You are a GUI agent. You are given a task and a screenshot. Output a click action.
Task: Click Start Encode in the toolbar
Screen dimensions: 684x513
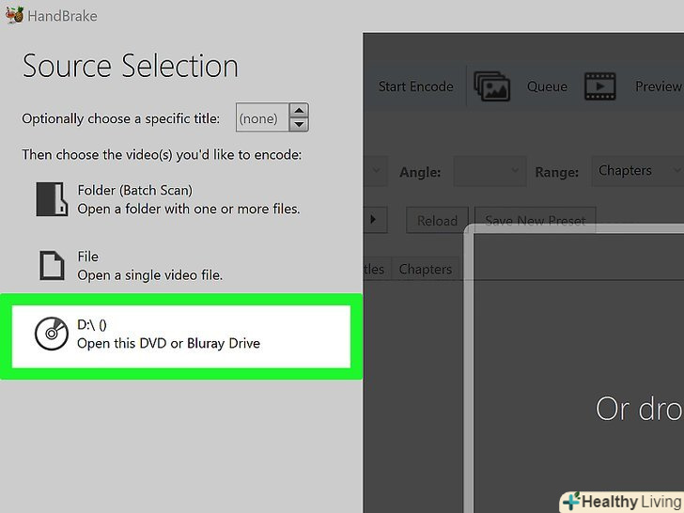pos(415,86)
